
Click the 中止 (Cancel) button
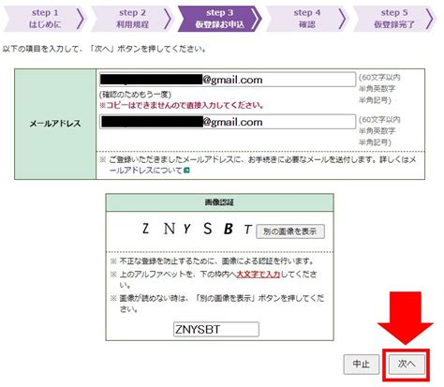362,364
